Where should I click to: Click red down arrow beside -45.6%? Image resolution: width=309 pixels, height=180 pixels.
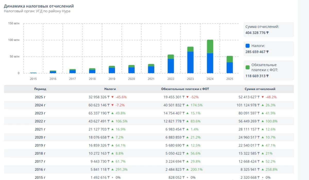pos(112,97)
